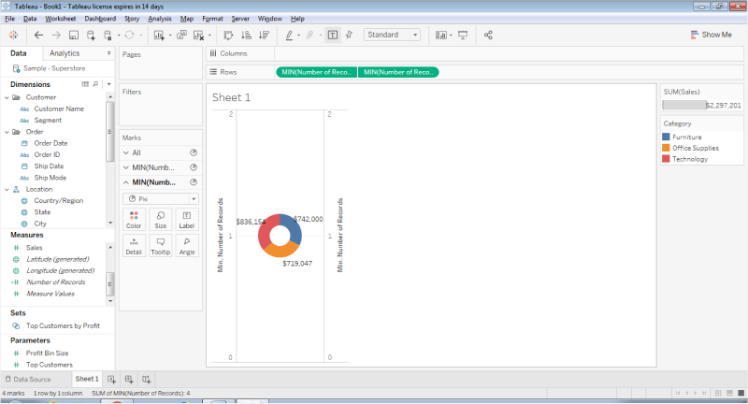Open the Label marks button
Image resolution: width=748 pixels, height=404 pixels.
tap(186, 220)
